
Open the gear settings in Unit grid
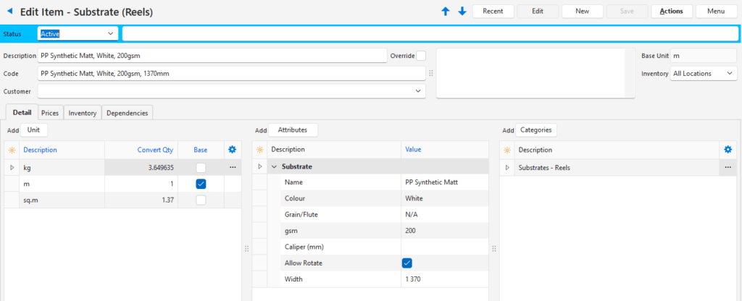(x=232, y=150)
